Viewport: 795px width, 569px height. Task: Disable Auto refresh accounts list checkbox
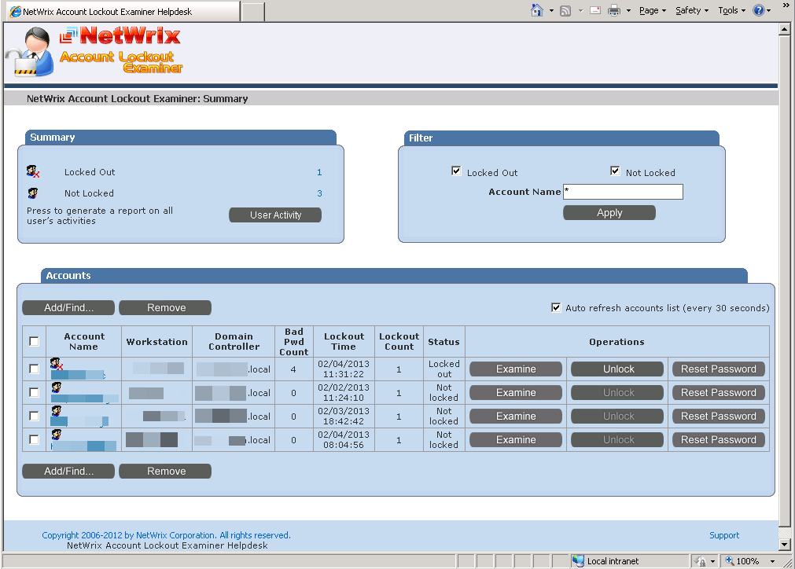[556, 307]
